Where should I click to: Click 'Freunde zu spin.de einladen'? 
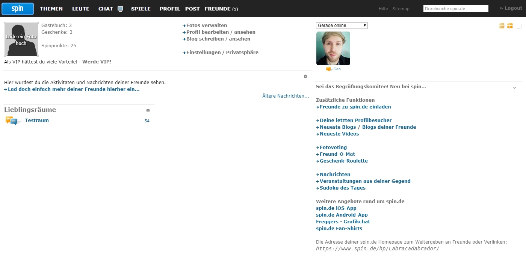coord(355,107)
